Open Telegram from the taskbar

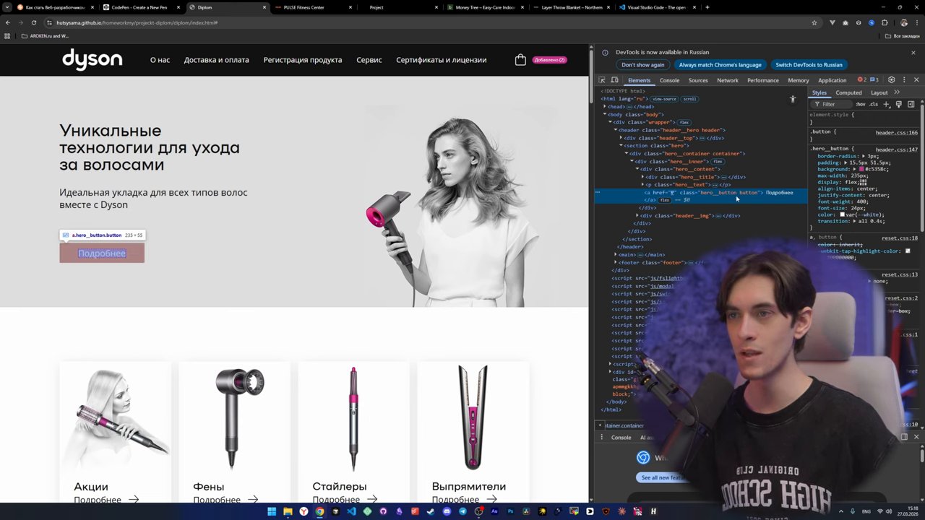point(462,511)
